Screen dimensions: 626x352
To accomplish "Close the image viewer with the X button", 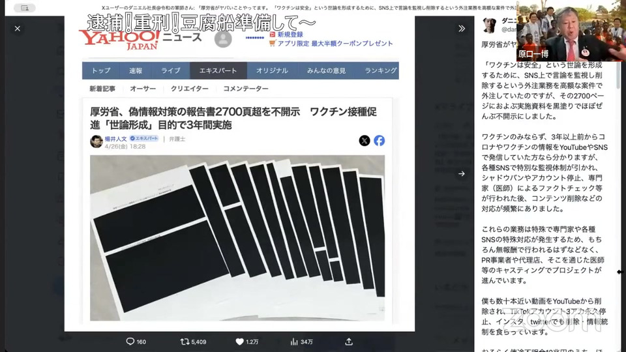I will tap(17, 29).
